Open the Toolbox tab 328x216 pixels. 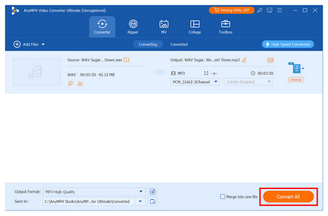pos(225,27)
